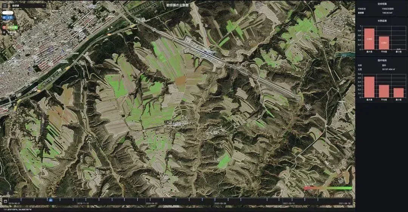Select 2020-09-29 timeline date

[x=220, y=203]
